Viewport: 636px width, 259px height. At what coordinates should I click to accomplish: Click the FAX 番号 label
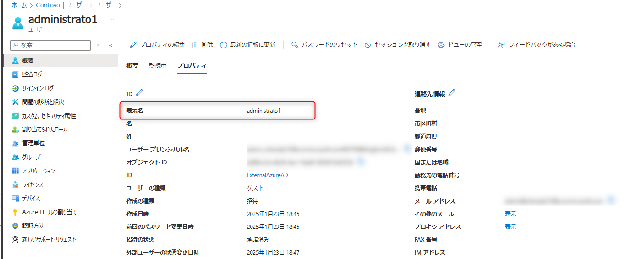pyautogui.click(x=426, y=240)
